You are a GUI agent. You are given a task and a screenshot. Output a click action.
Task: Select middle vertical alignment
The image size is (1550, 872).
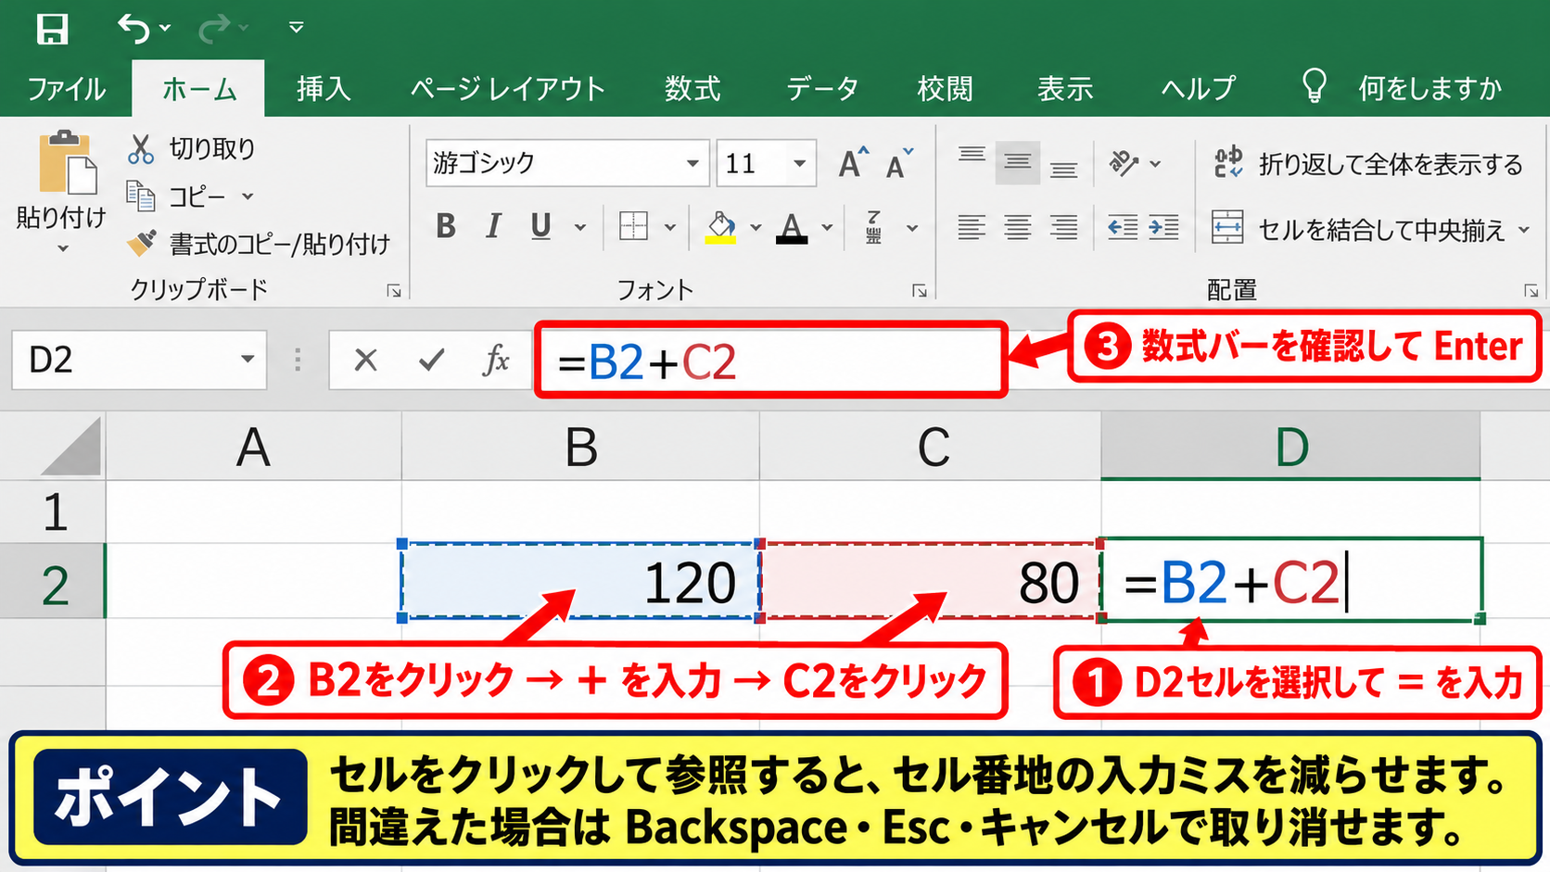point(1018,163)
